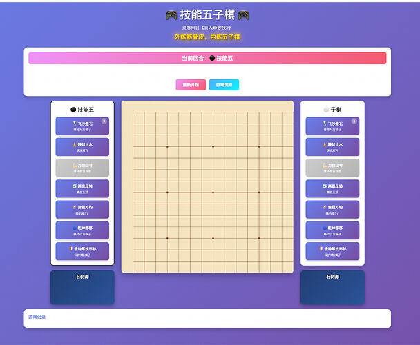Use black player's 飞沙走石 skill
Image resolution: width=420 pixels, height=345 pixels.
[x=82, y=126]
